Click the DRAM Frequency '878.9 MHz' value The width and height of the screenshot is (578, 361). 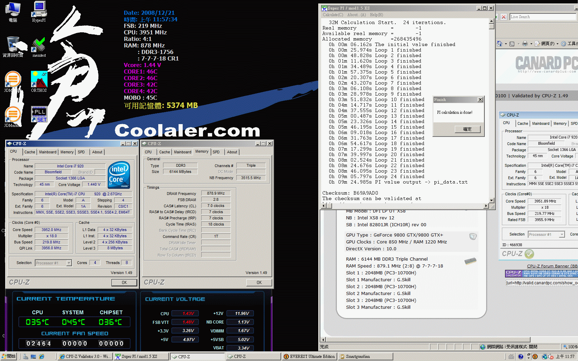216,194
